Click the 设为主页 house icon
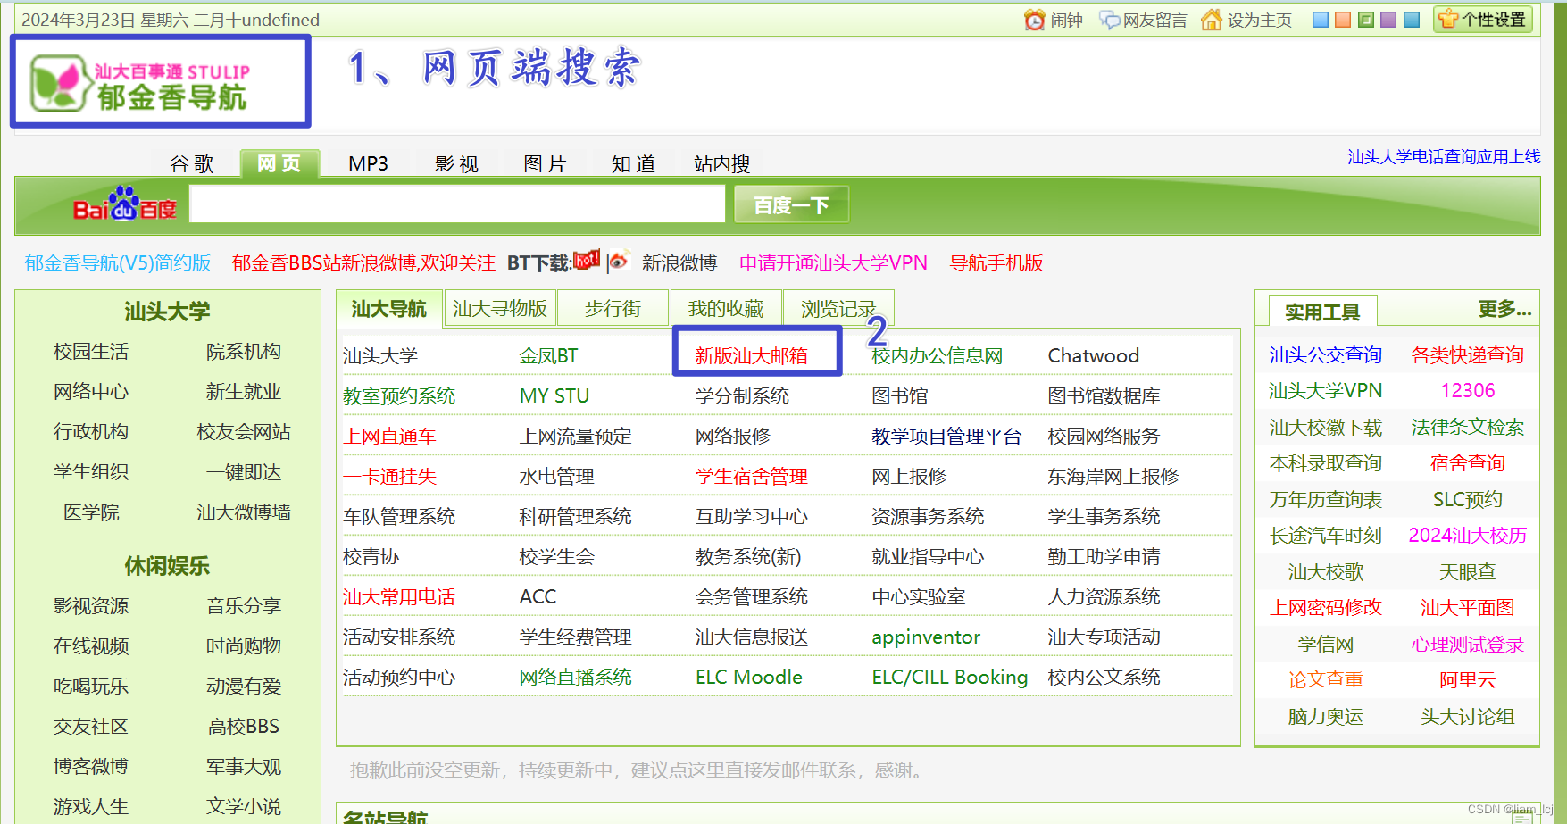This screenshot has height=824, width=1567. (1211, 20)
